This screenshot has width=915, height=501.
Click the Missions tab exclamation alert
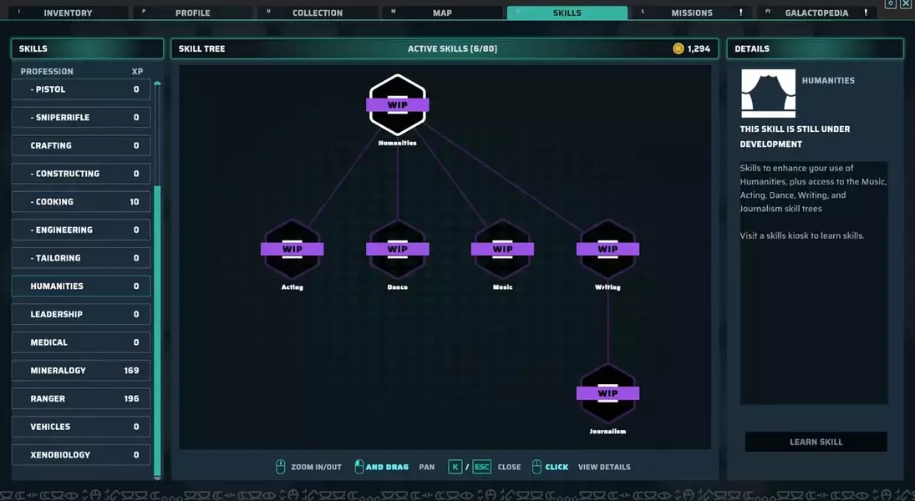tap(741, 13)
